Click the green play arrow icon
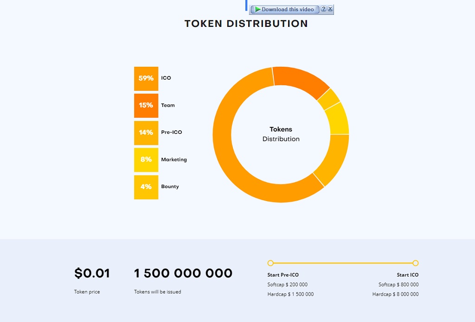The image size is (475, 322). point(257,9)
